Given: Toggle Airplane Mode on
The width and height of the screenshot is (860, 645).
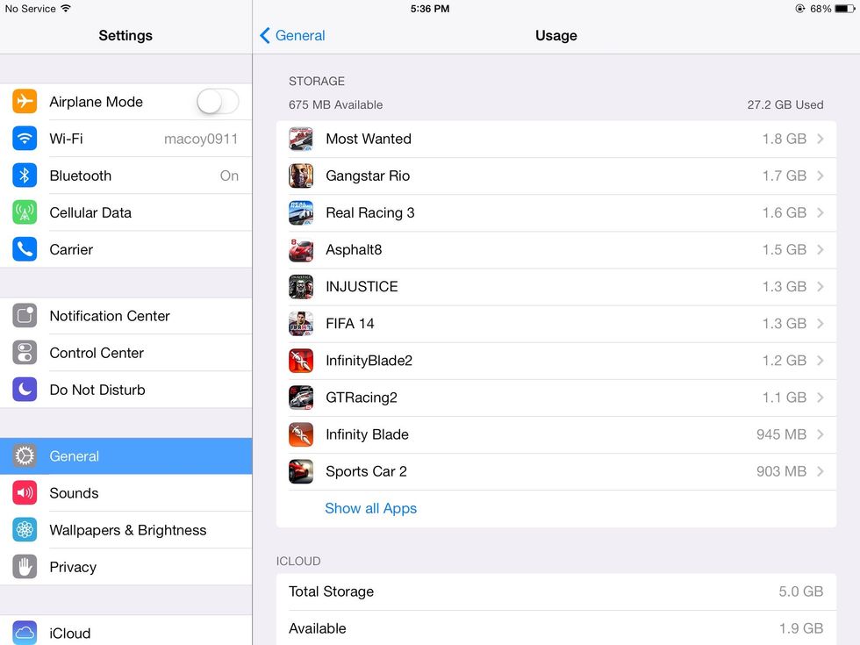Looking at the screenshot, I should coord(218,102).
